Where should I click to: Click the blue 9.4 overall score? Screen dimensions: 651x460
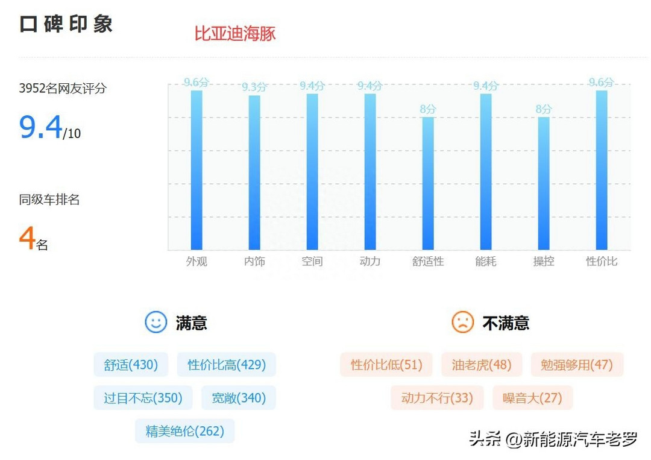(x=41, y=127)
